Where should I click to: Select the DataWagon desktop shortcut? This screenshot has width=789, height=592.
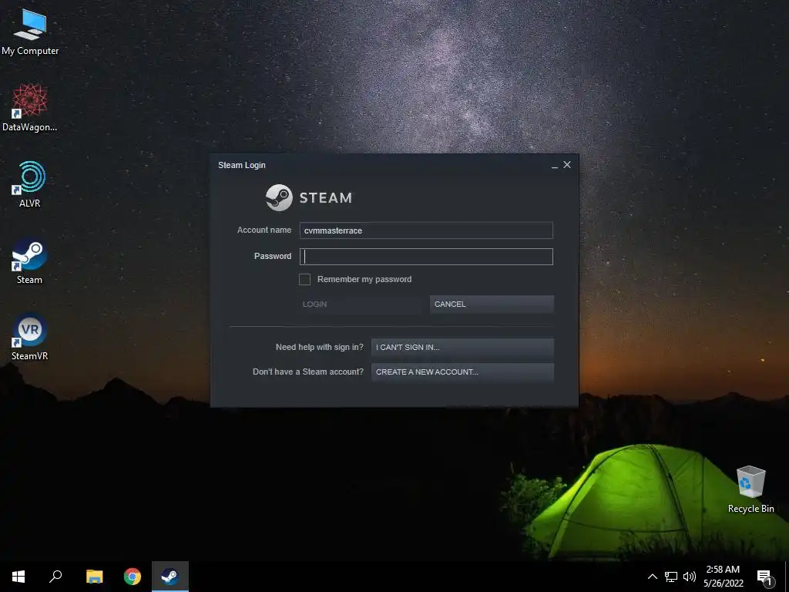(x=30, y=108)
